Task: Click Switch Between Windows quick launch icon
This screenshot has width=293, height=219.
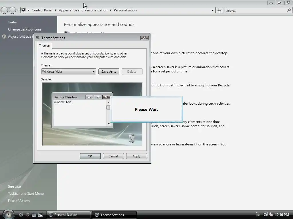Action: pos(41,215)
